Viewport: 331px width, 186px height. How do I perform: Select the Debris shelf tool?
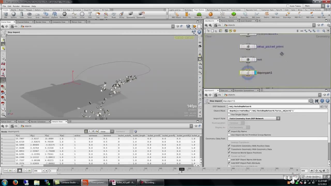click(x=266, y=15)
